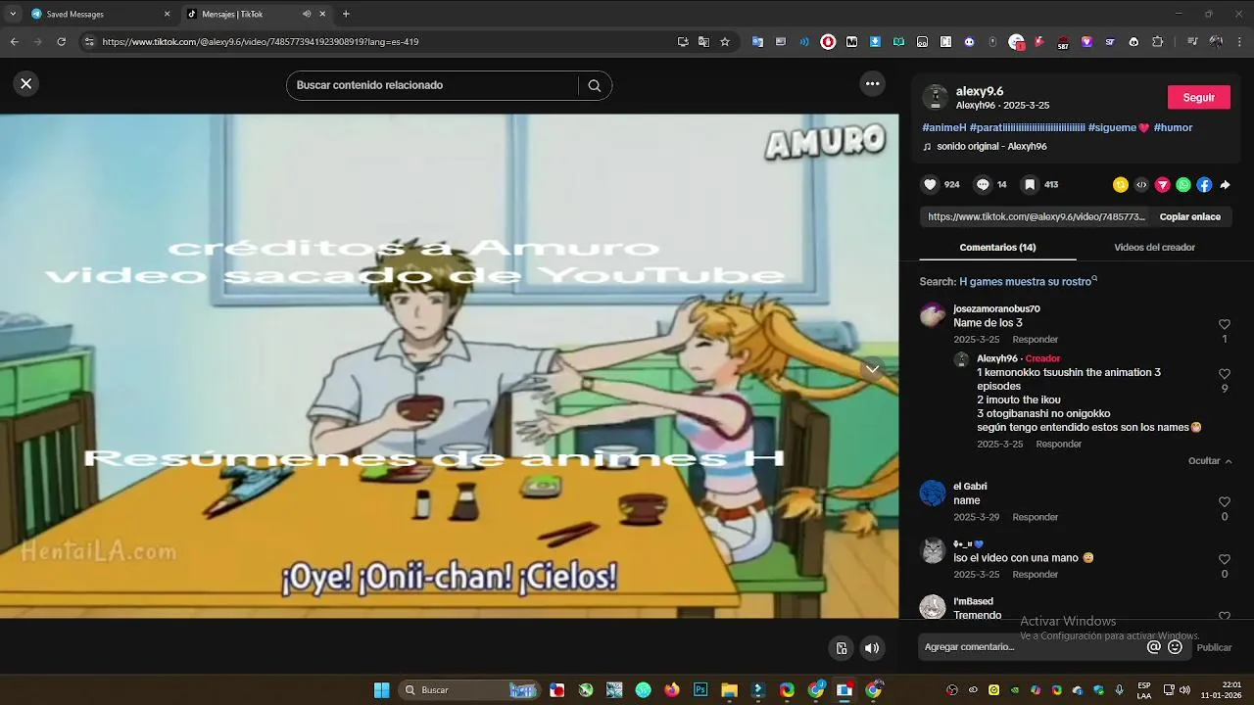Viewport: 1254px width, 705px height.
Task: Switch to the Saved Messages browser tab
Action: pos(101,14)
